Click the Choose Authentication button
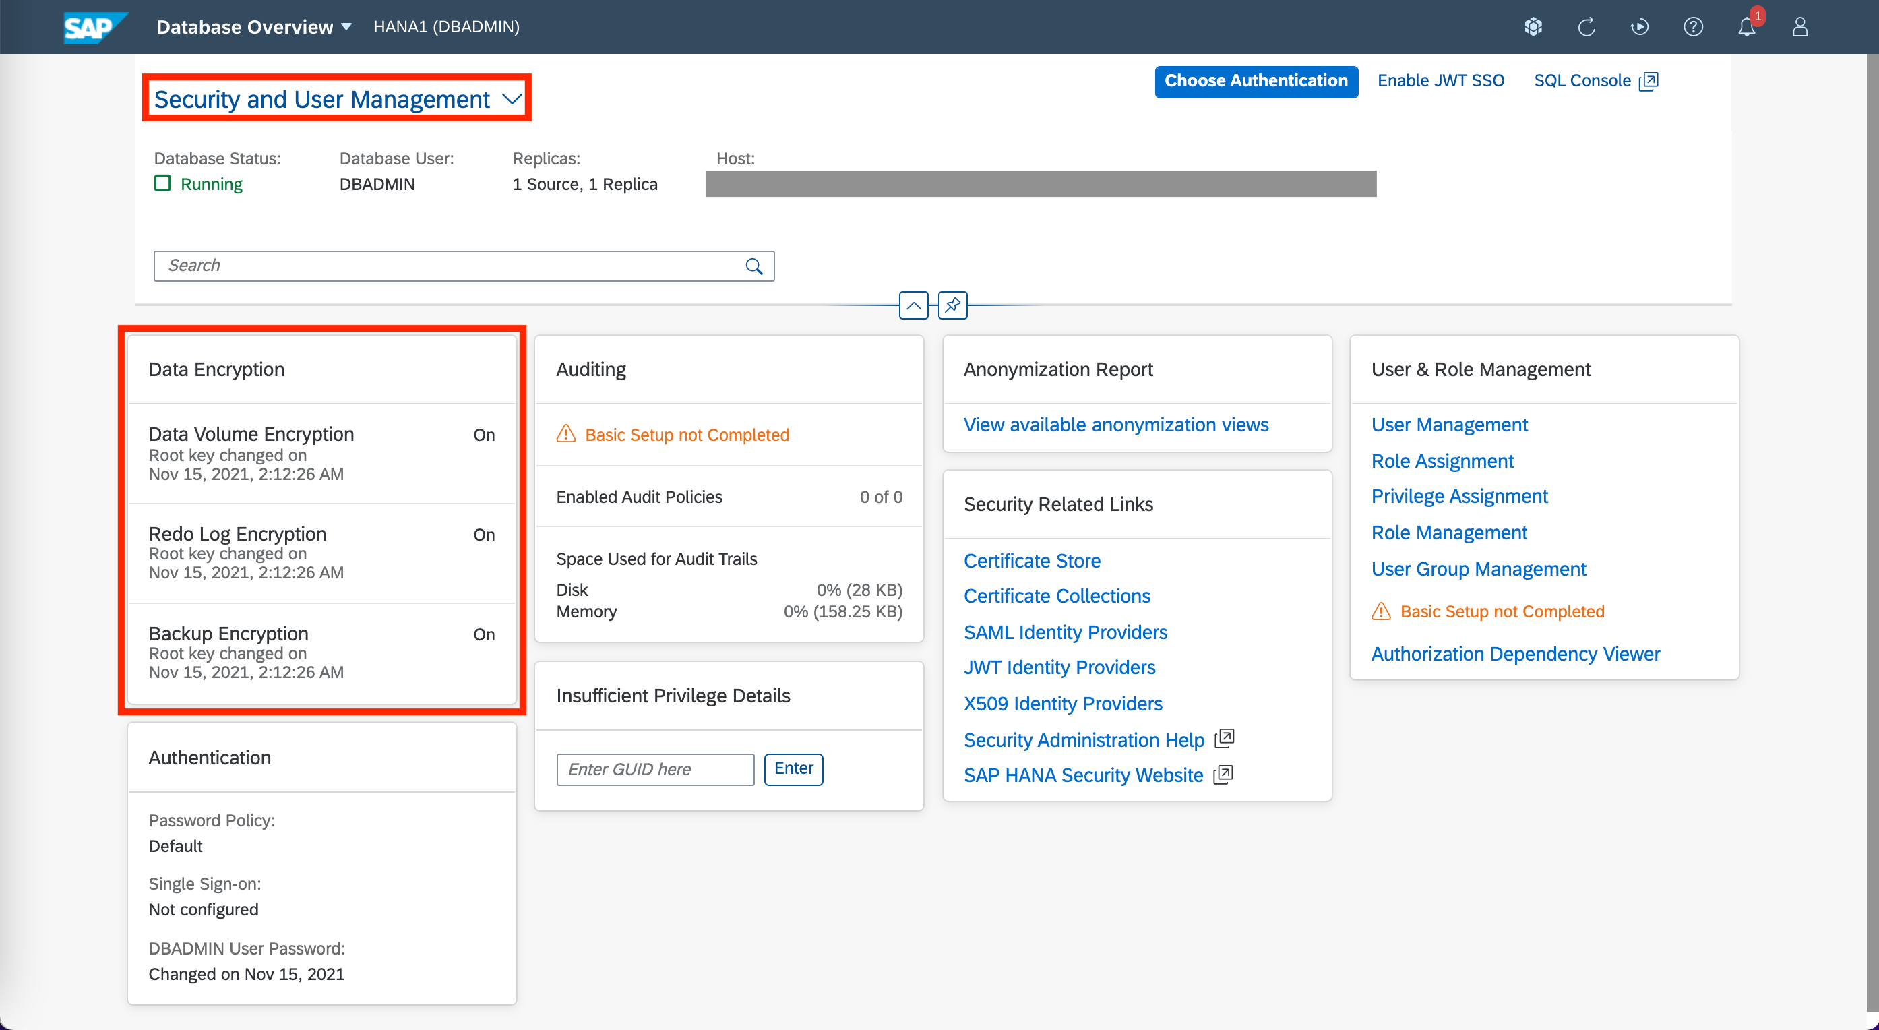 (1256, 81)
